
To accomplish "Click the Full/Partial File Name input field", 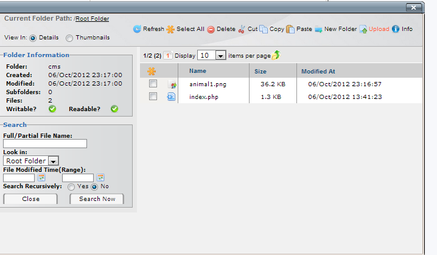I will point(45,144).
